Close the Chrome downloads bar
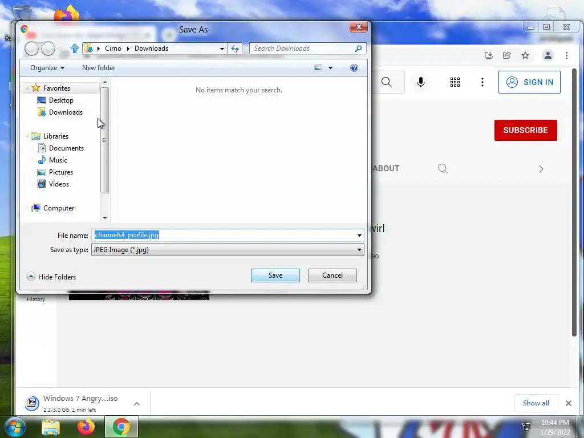Image resolution: width=584 pixels, height=438 pixels. (x=569, y=403)
